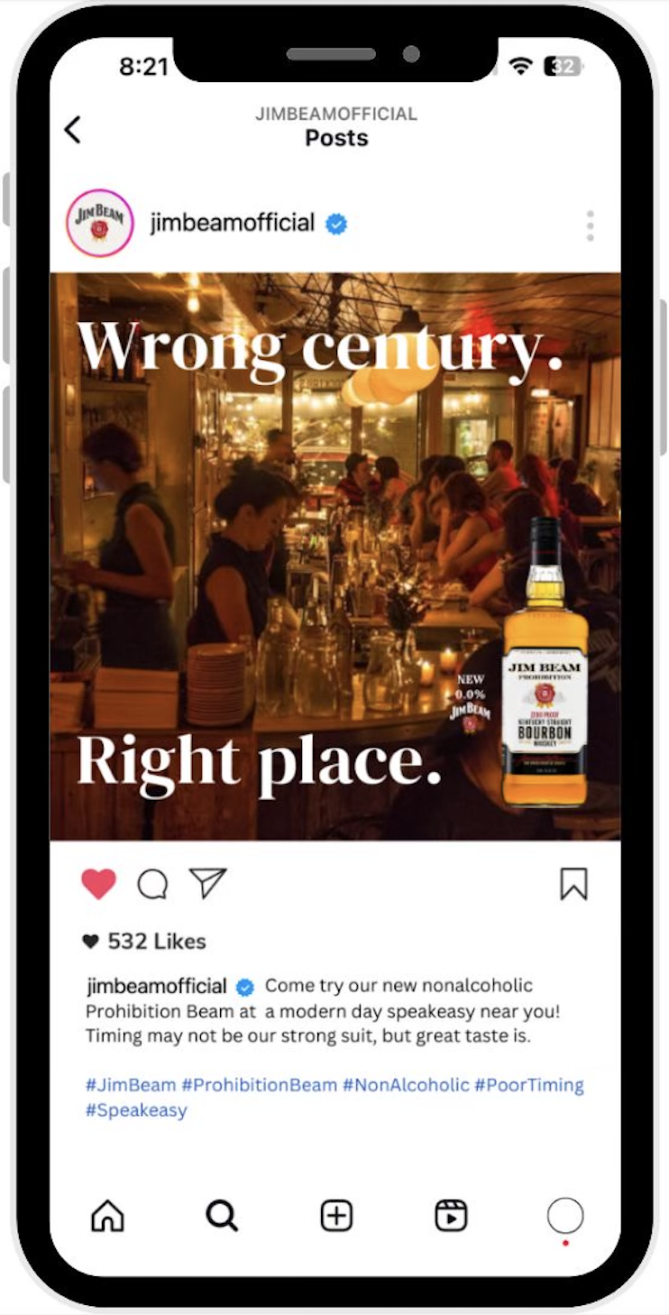Open the #PoorTiming hashtag
Image resolution: width=669 pixels, height=1315 pixels.
(529, 1085)
